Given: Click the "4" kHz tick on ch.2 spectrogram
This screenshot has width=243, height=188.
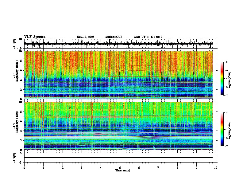Looking at the screenshot, I should (21, 131).
